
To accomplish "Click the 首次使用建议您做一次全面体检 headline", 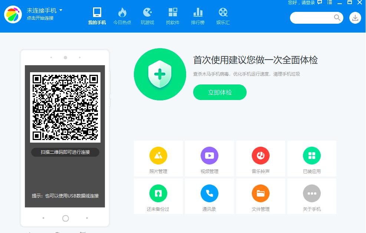I will 255,60.
